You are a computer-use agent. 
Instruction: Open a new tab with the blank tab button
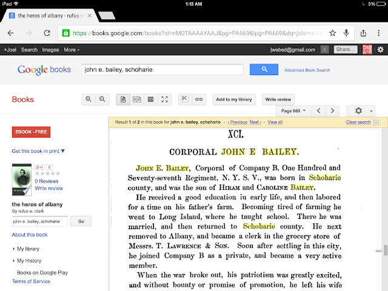[107, 15]
